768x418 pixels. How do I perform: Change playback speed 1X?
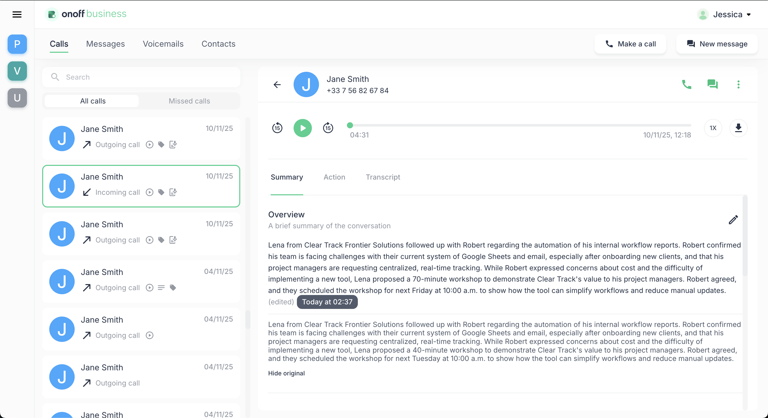(x=713, y=128)
